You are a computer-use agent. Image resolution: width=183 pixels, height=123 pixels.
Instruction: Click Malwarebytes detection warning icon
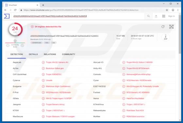[x=124, y=111]
